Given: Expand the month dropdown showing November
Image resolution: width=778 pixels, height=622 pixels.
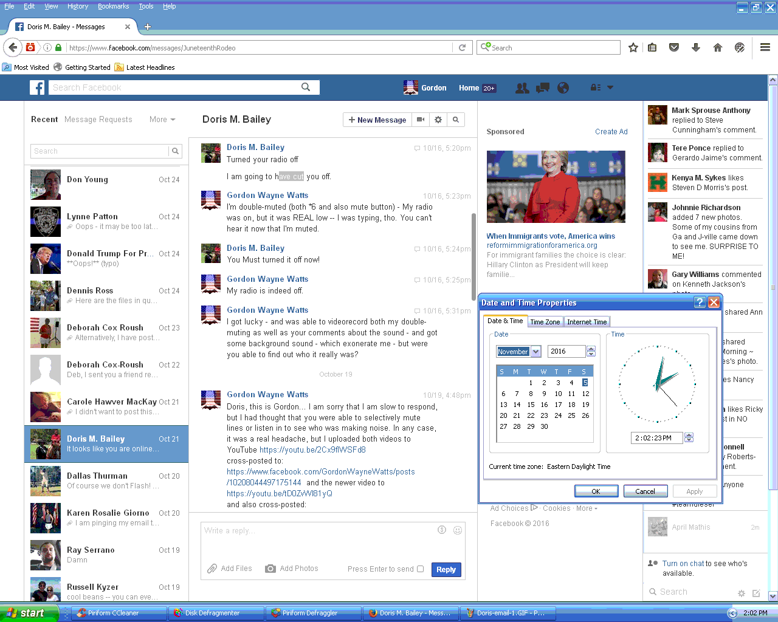Looking at the screenshot, I should [535, 352].
